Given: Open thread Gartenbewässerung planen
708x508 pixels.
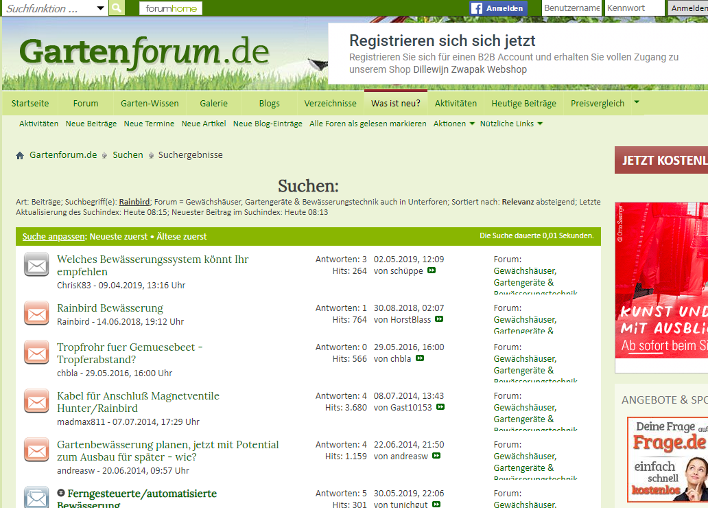Looking at the screenshot, I should coord(168,450).
